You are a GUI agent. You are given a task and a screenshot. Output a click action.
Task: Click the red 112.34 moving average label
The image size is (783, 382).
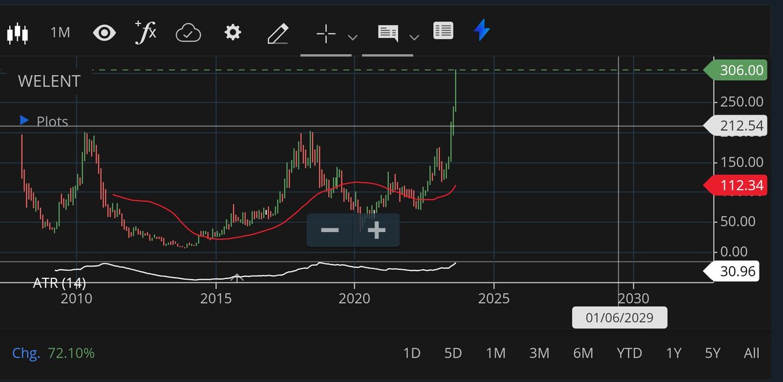tap(735, 186)
